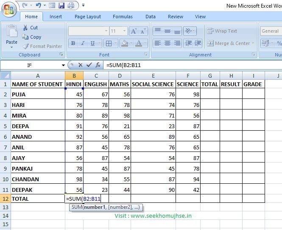Click the Format Painter tool
Screen dimensions: 282x230
(x=42, y=46)
